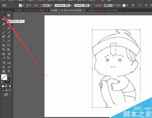Select the Width tool
The height and width of the screenshot is (118, 152).
pyautogui.click(x=4, y=45)
